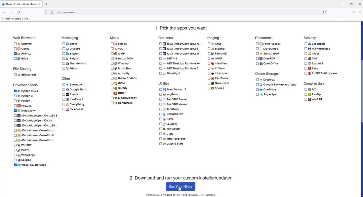The height and width of the screenshot is (197, 363).
Task: Click the GIMP icon under Imaging
Action: [213, 58]
